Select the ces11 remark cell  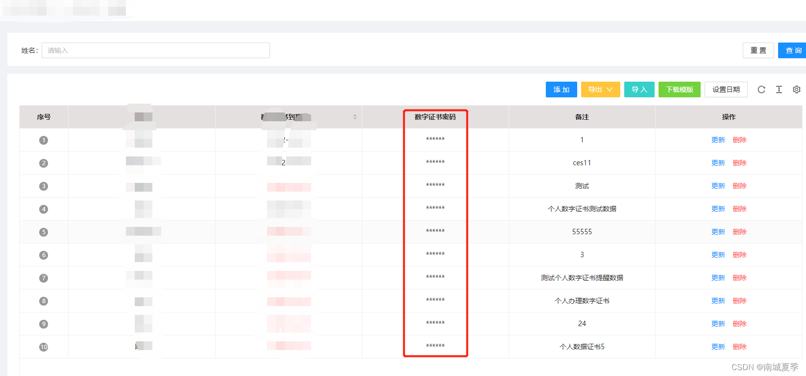click(582, 163)
